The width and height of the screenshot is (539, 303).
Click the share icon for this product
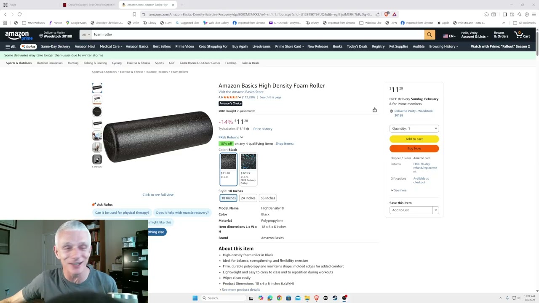[374, 110]
